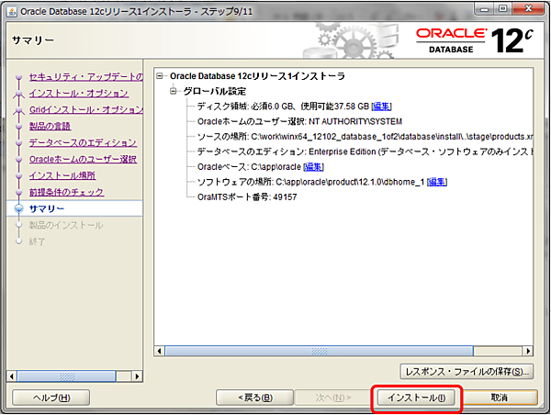
Task: Collapse the Oracle Database 12cリリース1インストーラ tree node
Action: pos(161,76)
